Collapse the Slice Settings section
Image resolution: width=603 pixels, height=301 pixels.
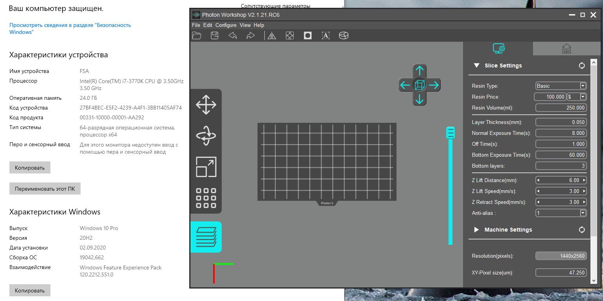click(x=476, y=66)
